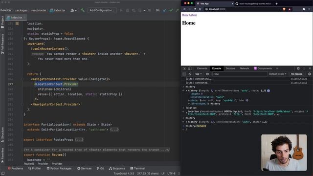Click the Run play icon in IDE toolbar
313x176 pixels.
click(121, 10)
